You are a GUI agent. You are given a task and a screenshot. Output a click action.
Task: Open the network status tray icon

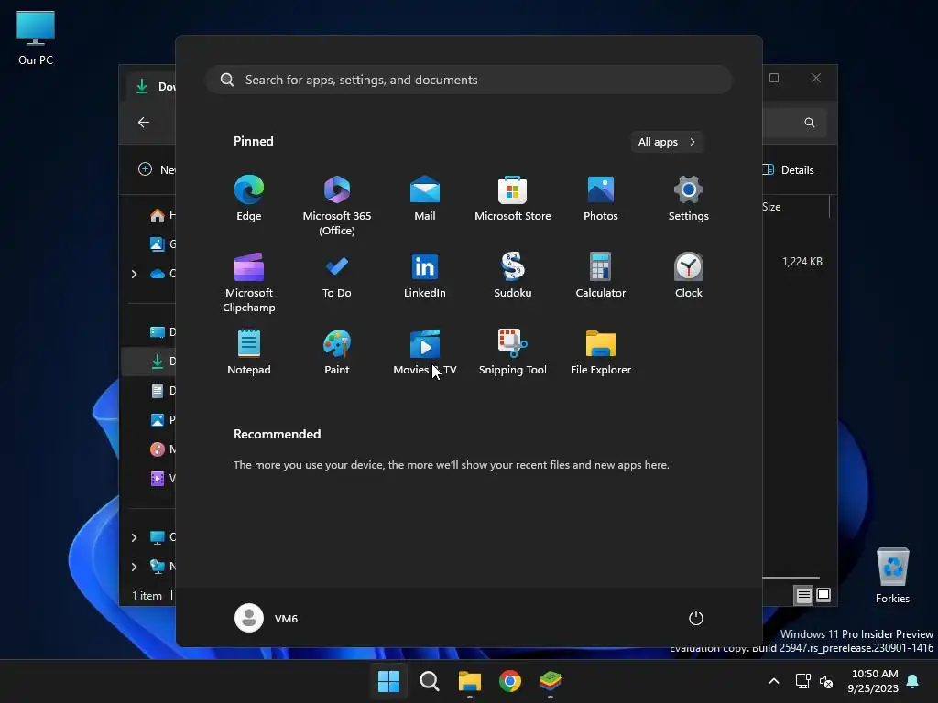(802, 681)
